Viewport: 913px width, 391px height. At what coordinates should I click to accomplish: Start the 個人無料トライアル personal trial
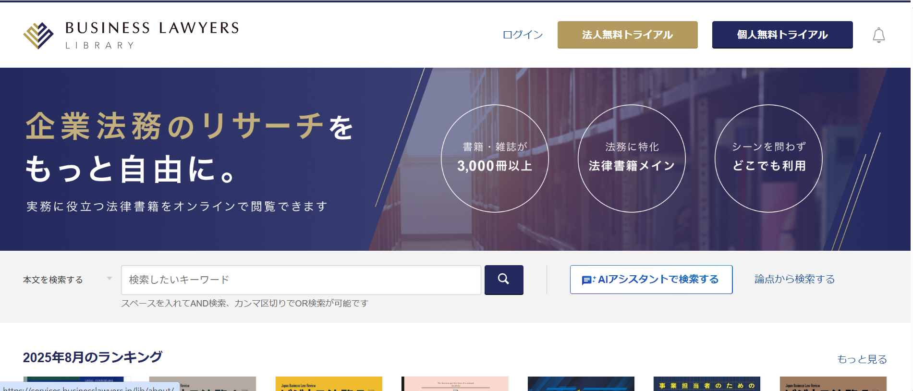[x=782, y=35]
